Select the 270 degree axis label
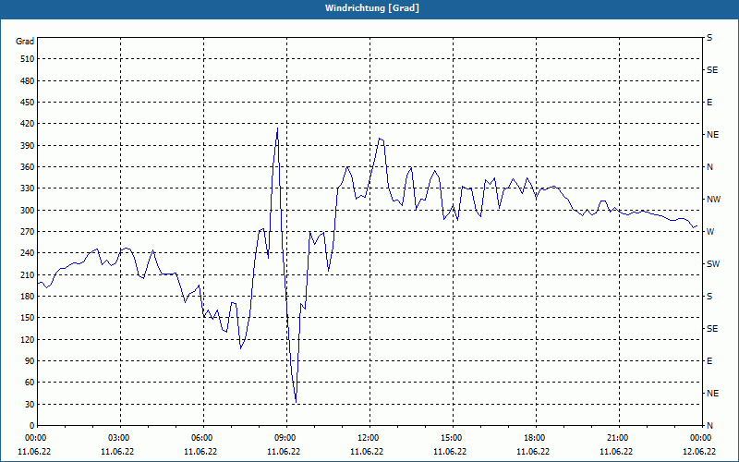Screen dimensions: 739x462 (x=28, y=232)
